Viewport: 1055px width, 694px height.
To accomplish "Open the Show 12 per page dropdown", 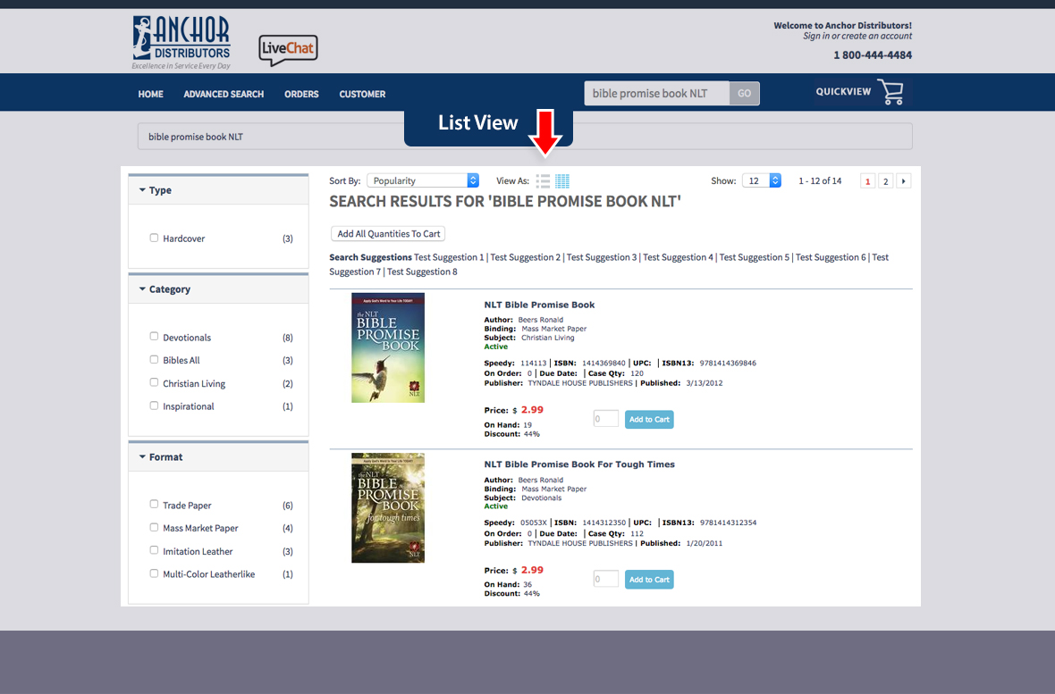I will (x=762, y=181).
